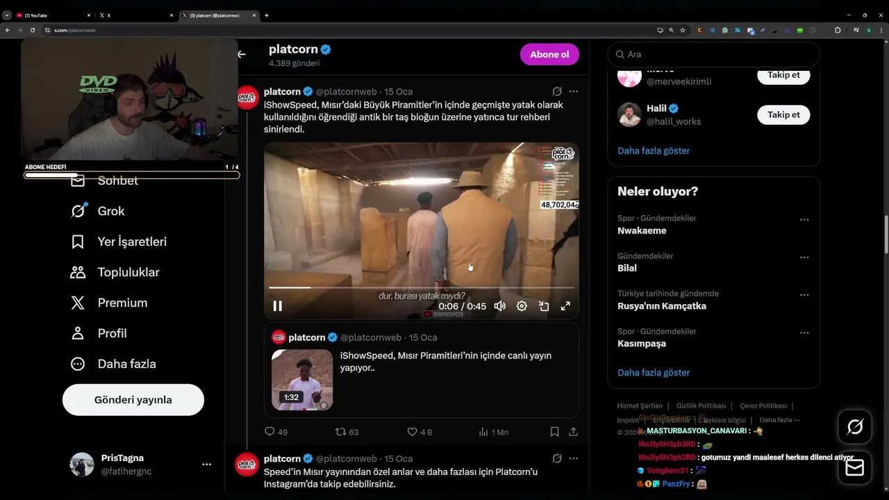Screen dimensions: 889x500
Task: Open Yer İşaretleri in the sidebar
Action: tap(118, 242)
